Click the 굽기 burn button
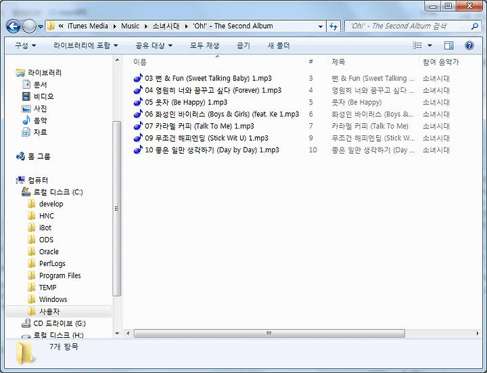487x373 pixels. 243,45
